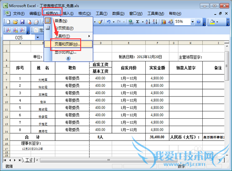Click the first PDF conversion toolbar icon
Viewport: 232px width, 171px height.
[8, 30]
